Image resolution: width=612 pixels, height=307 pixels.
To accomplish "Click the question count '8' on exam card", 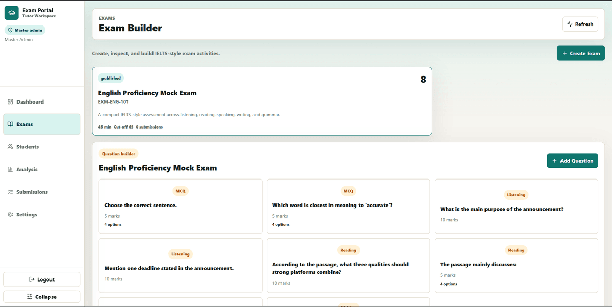I will pyautogui.click(x=423, y=80).
